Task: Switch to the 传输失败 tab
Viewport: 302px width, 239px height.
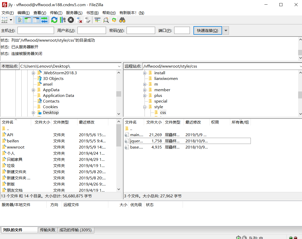Action: click(48, 230)
